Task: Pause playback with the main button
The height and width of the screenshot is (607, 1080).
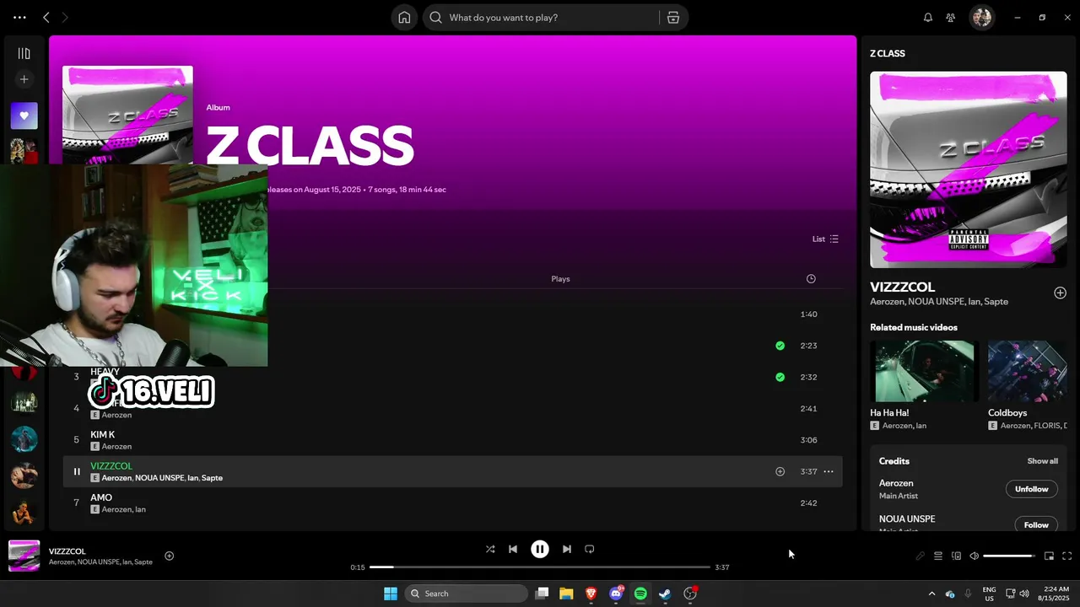Action: coord(540,549)
